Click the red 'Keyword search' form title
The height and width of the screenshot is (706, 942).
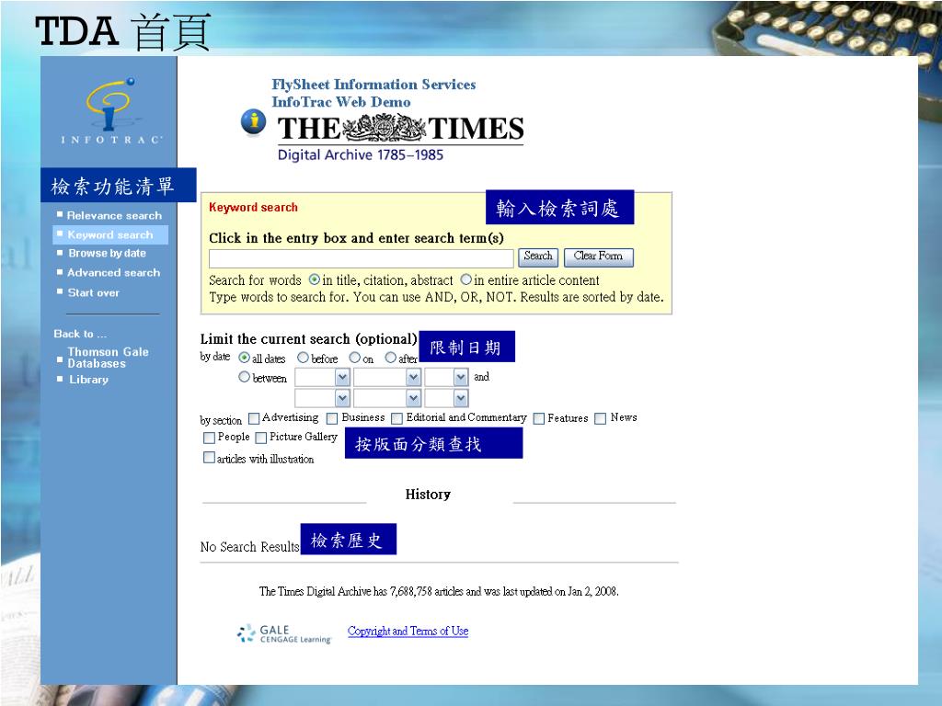(254, 207)
